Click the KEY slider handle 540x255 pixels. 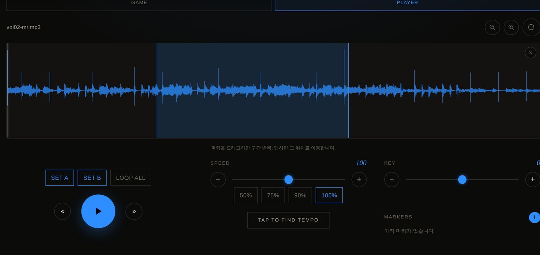tap(462, 179)
